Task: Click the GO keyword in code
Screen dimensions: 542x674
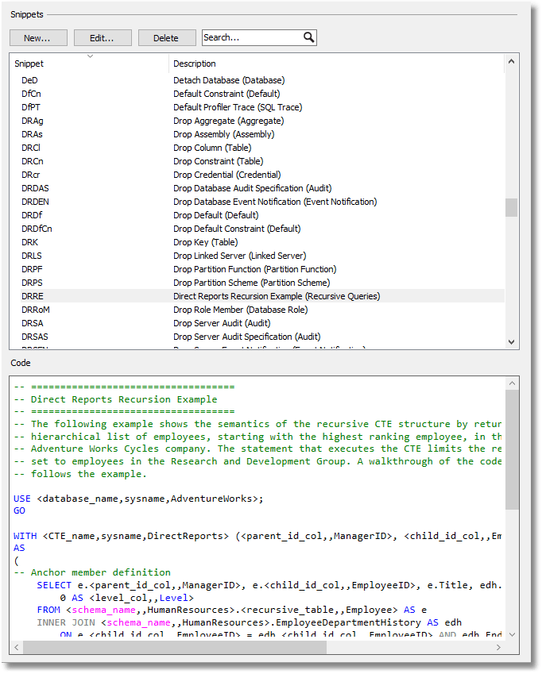Action: click(19, 510)
